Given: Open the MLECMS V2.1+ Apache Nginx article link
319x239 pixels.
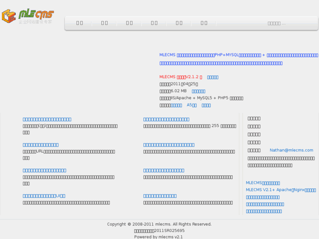Looking at the screenshot, I should click(281, 190).
